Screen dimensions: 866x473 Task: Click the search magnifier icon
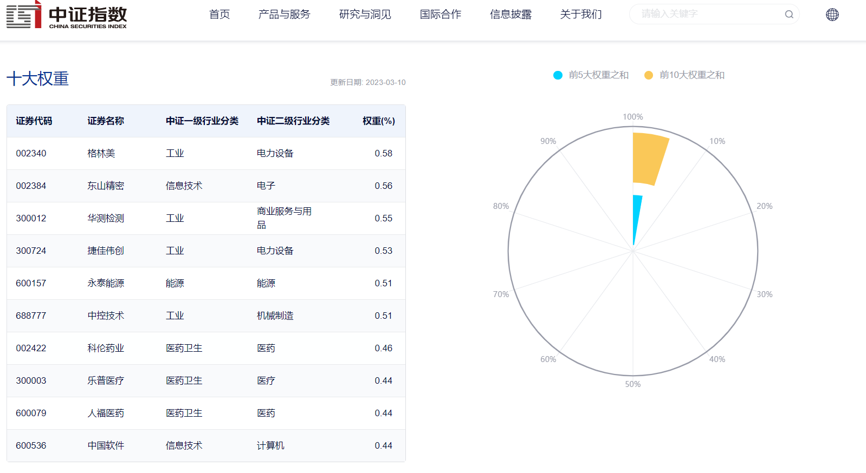click(x=789, y=15)
